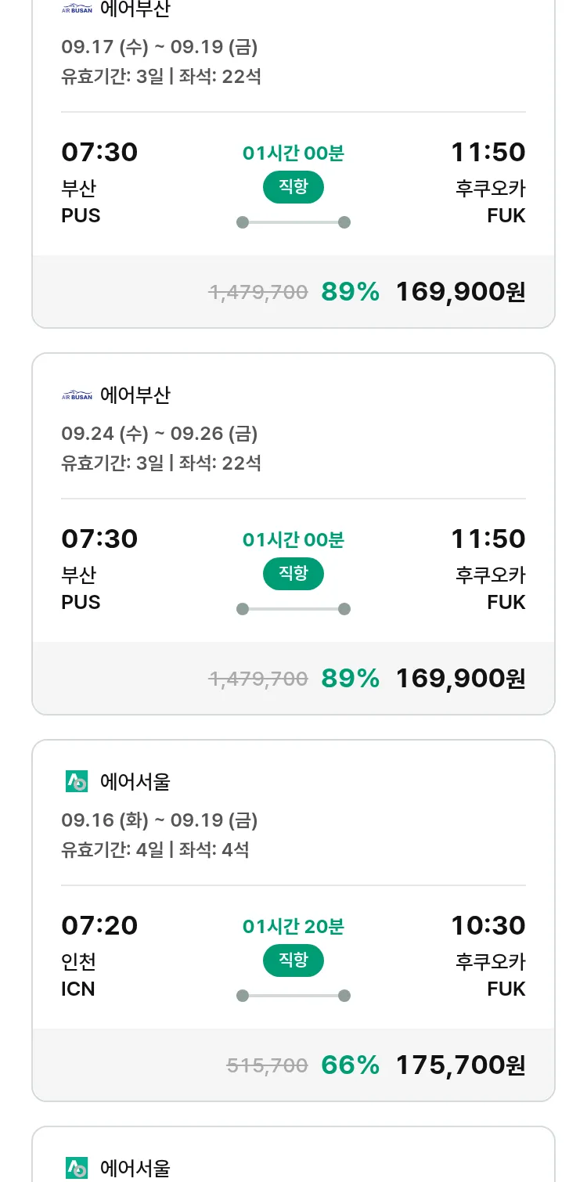The height and width of the screenshot is (1182, 587).
Task: Tap 직항 badge on 09.17 Air Busan flight
Action: tap(293, 187)
